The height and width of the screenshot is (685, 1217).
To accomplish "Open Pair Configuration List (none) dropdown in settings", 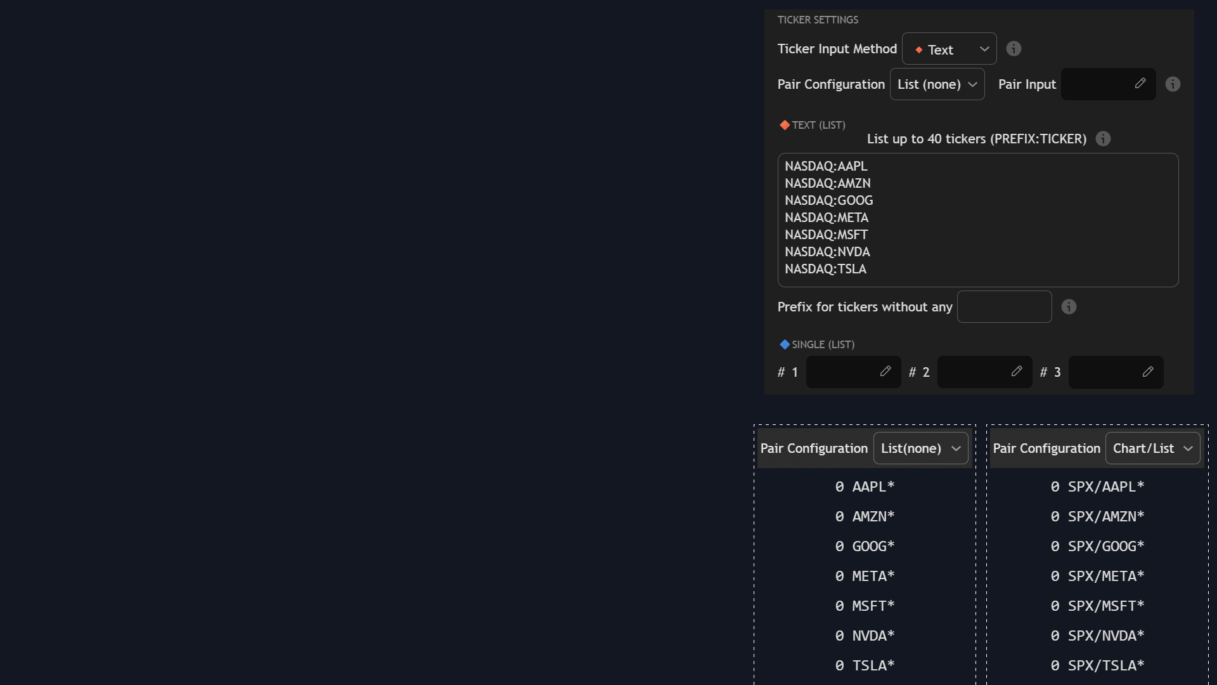I will [x=937, y=84].
